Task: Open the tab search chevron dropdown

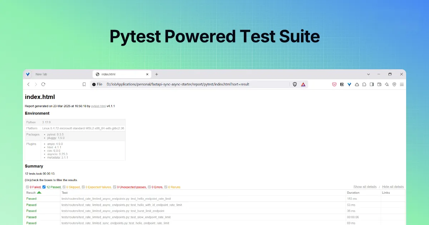Action: 369,74
